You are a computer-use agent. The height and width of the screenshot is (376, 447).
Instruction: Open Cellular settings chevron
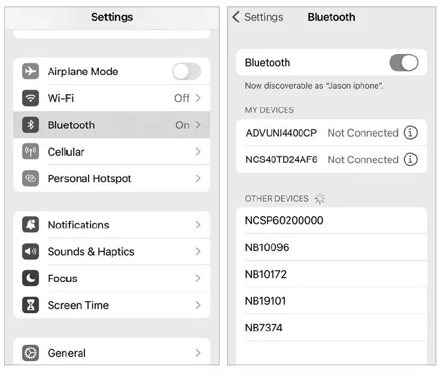(197, 152)
